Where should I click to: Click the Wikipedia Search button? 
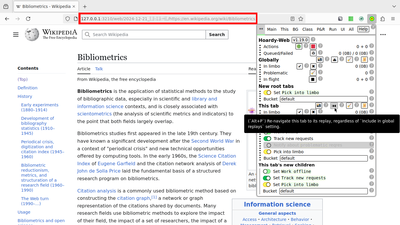[x=217, y=35]
